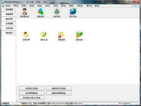The width and height of the screenshot is (141, 106).
Task: Select the 系统功能 sidebar tab
Action: (x=9, y=28)
